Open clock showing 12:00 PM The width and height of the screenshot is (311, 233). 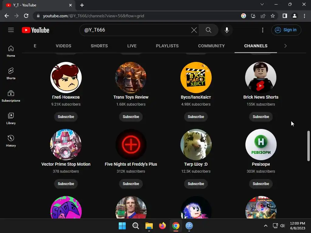(298, 226)
